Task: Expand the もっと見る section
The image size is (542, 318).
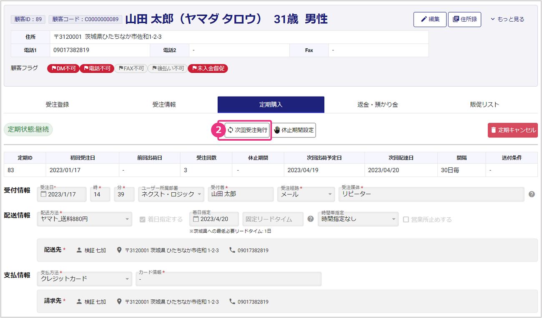Action: pos(507,19)
